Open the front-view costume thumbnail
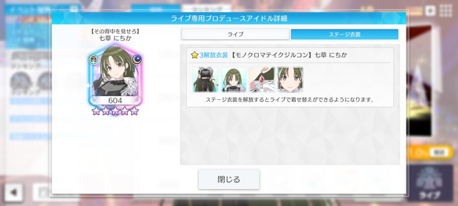The height and width of the screenshot is (206, 458). [x=233, y=80]
